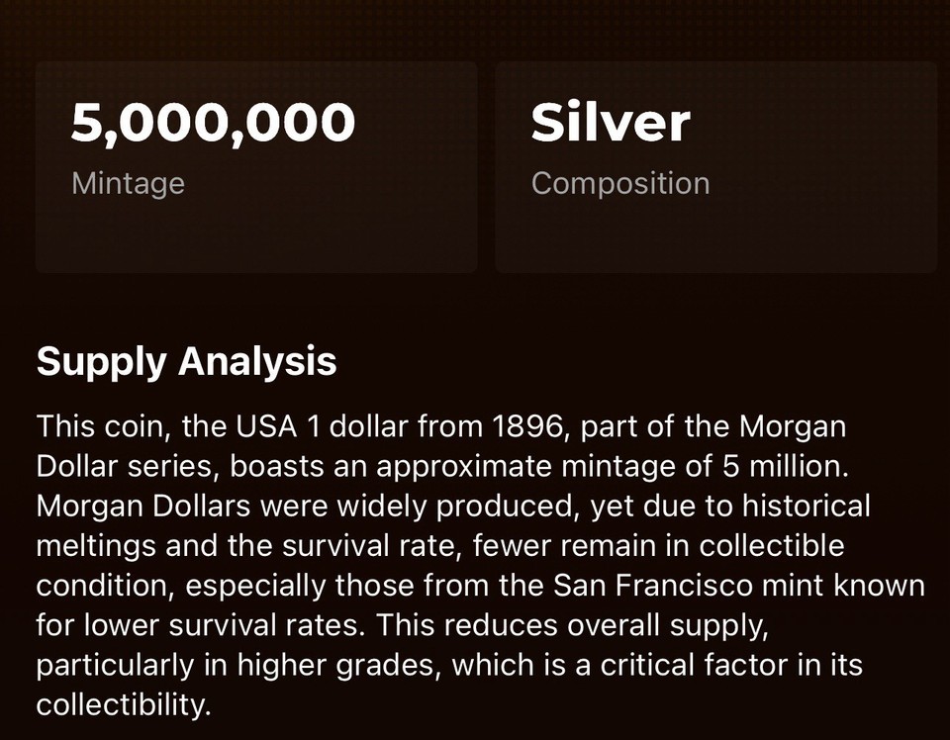Select the Composition label

[620, 183]
